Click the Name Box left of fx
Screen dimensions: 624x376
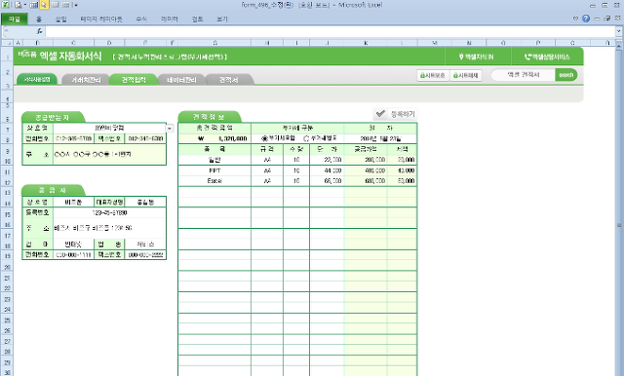point(19,31)
